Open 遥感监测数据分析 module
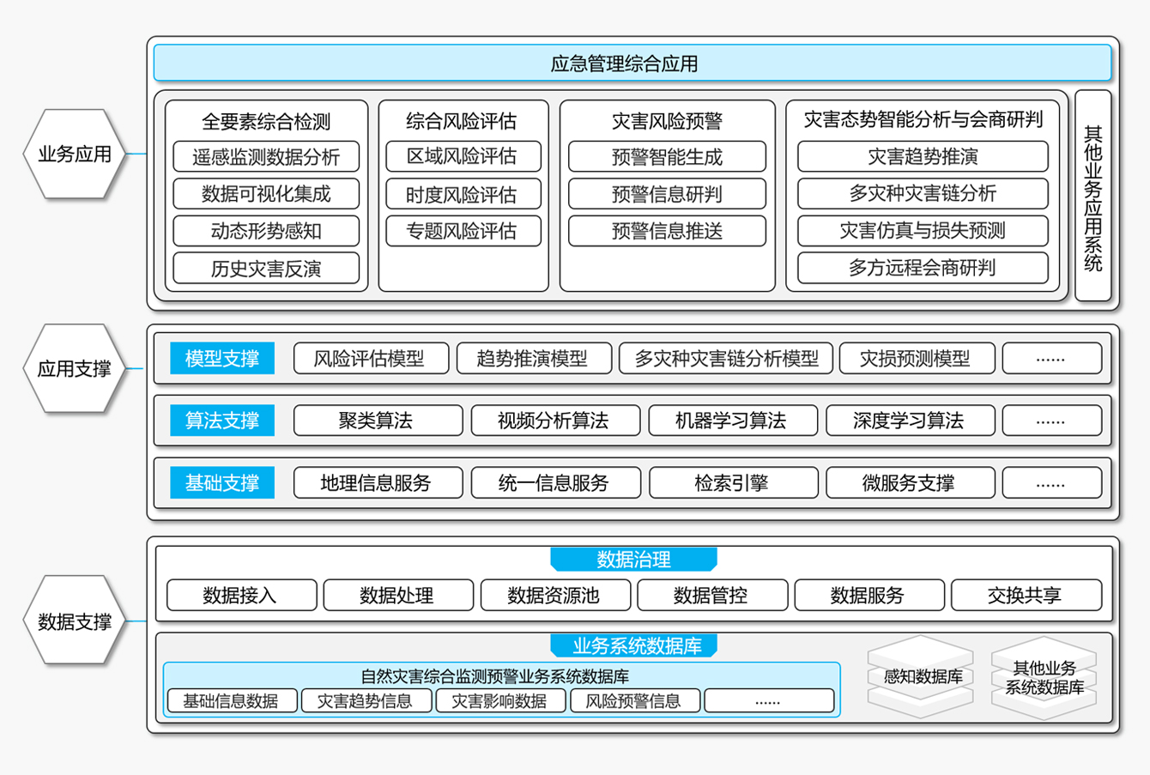The width and height of the screenshot is (1150, 775). pos(266,157)
